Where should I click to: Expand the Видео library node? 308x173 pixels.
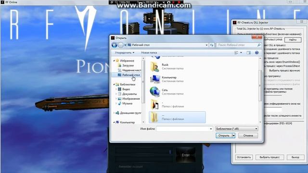(116, 89)
